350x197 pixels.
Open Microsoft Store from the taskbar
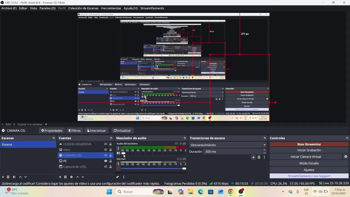coord(211,192)
